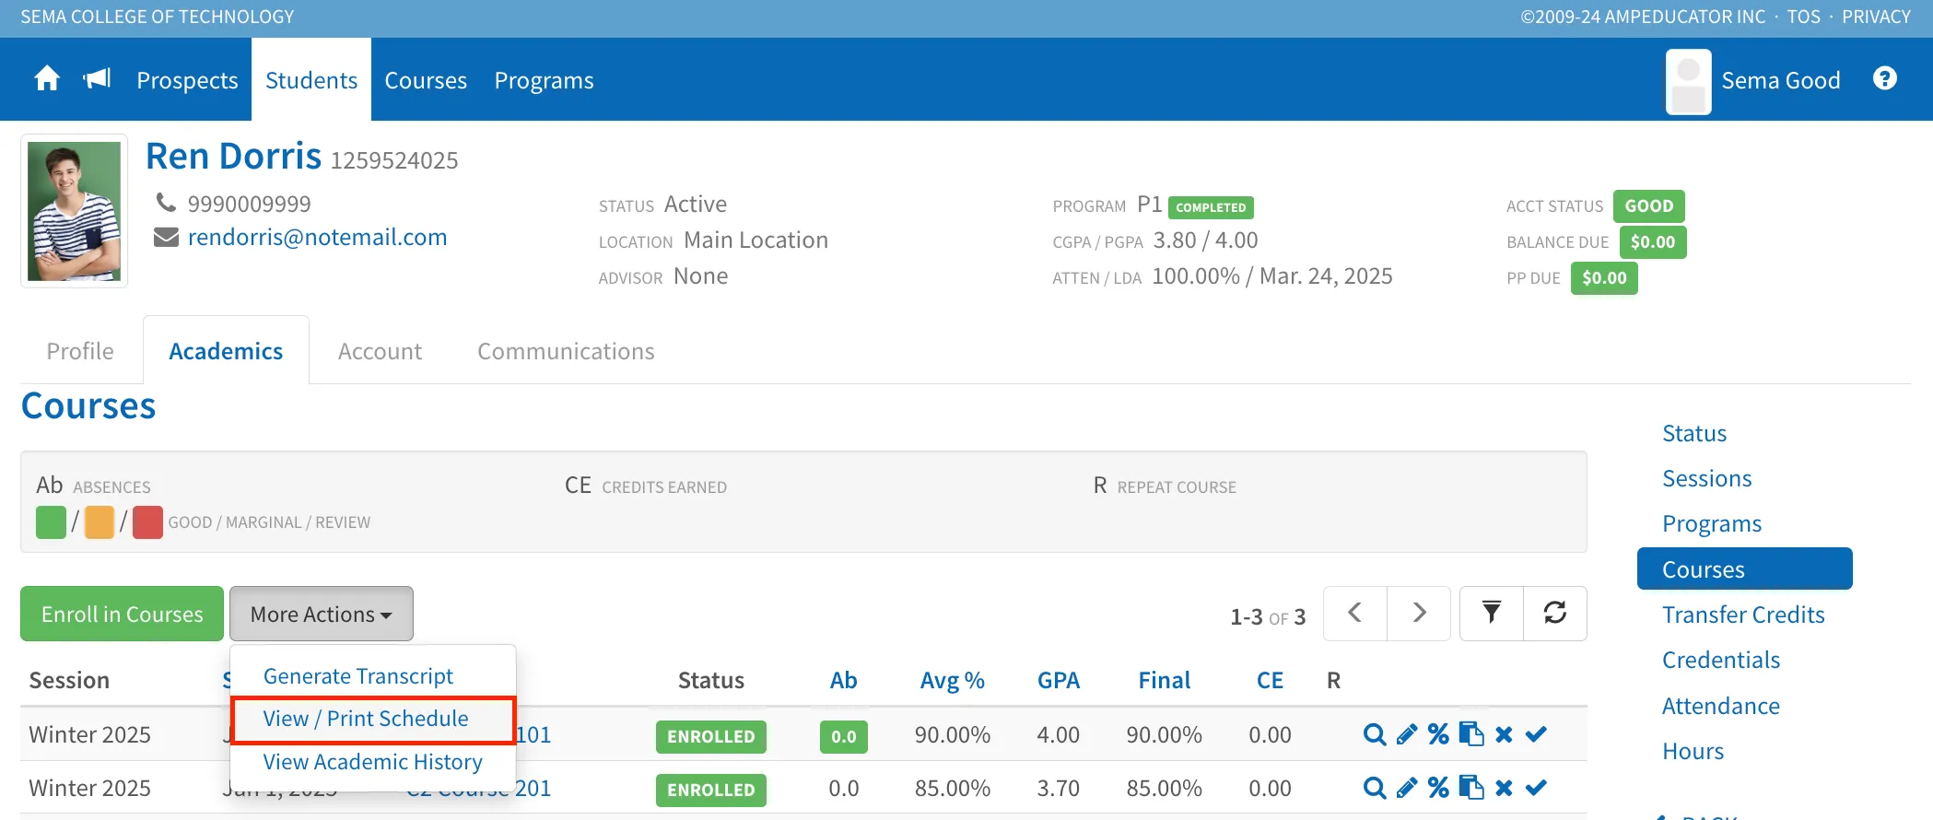Viewport: 1933px width, 820px height.
Task: Click Ren Dorris profile photo
Action: [x=74, y=211]
